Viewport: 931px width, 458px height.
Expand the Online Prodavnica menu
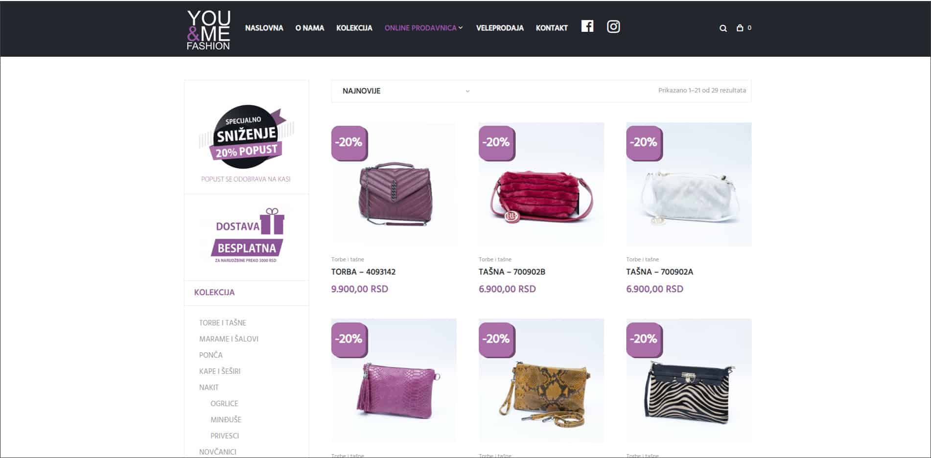click(423, 28)
